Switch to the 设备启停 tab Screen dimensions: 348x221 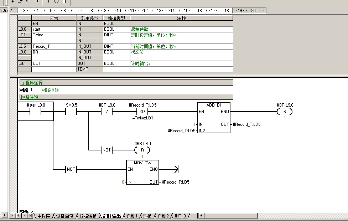coord(64,216)
